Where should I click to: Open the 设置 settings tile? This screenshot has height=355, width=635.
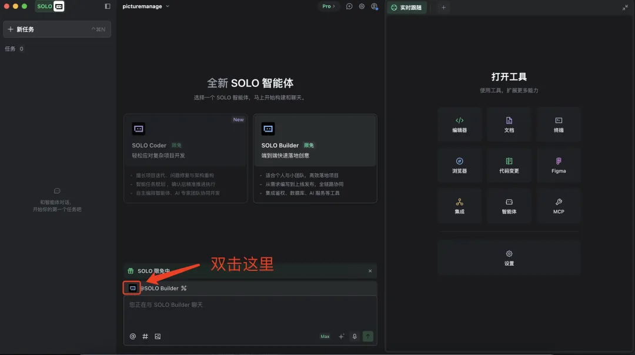pos(509,258)
